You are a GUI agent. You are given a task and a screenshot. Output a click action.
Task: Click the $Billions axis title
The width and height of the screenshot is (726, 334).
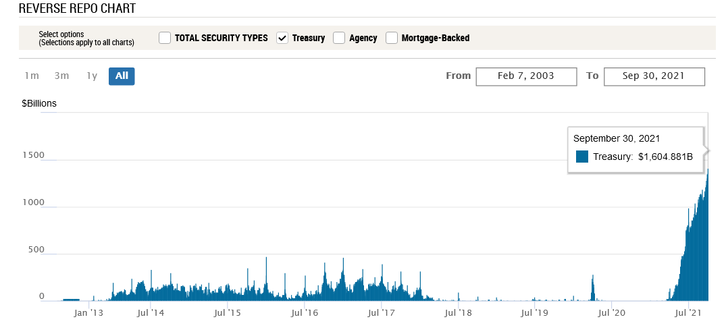click(39, 103)
